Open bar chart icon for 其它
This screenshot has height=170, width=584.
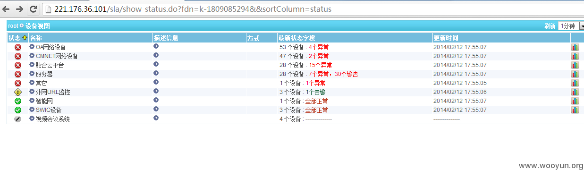pyautogui.click(x=575, y=83)
